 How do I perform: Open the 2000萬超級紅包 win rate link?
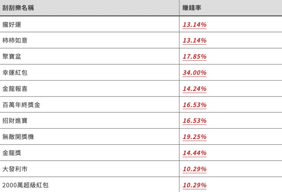pos(194,186)
